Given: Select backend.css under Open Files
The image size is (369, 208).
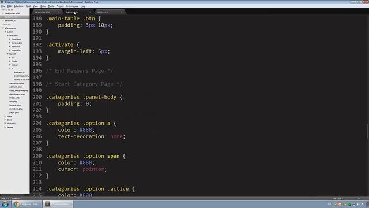Looking at the screenshot, I should [x=11, y=17].
